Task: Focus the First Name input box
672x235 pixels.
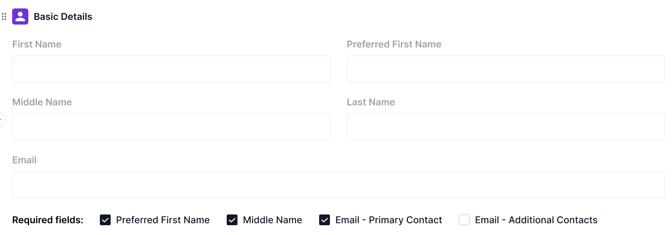Action: click(171, 69)
